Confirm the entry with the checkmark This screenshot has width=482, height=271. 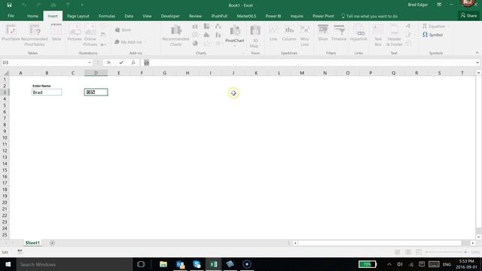(x=121, y=62)
